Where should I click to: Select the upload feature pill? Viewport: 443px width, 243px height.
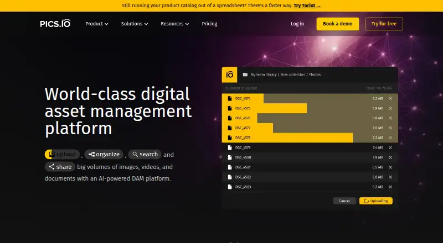tap(62, 154)
